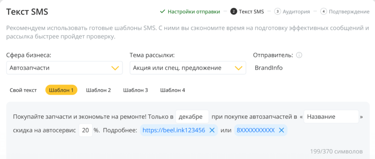Click the green checkmark next to Настройки отправки
The image size is (375, 159).
(x=162, y=12)
